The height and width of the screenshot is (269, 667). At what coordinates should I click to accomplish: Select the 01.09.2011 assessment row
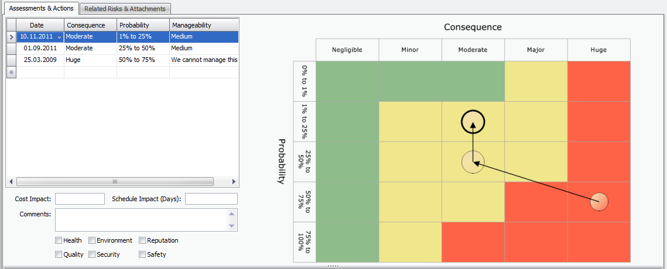40,49
